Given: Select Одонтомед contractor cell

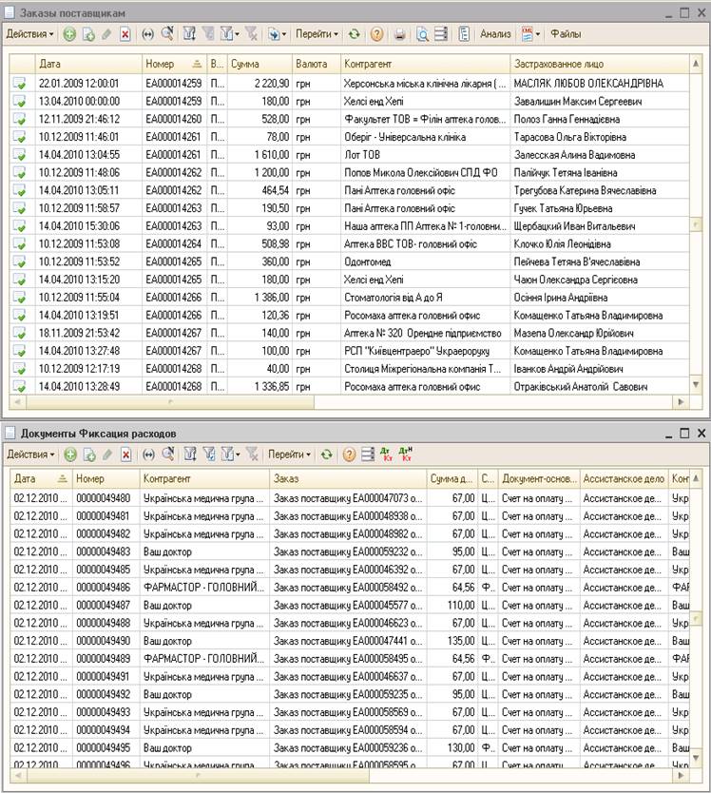Looking at the screenshot, I should [x=425, y=262].
